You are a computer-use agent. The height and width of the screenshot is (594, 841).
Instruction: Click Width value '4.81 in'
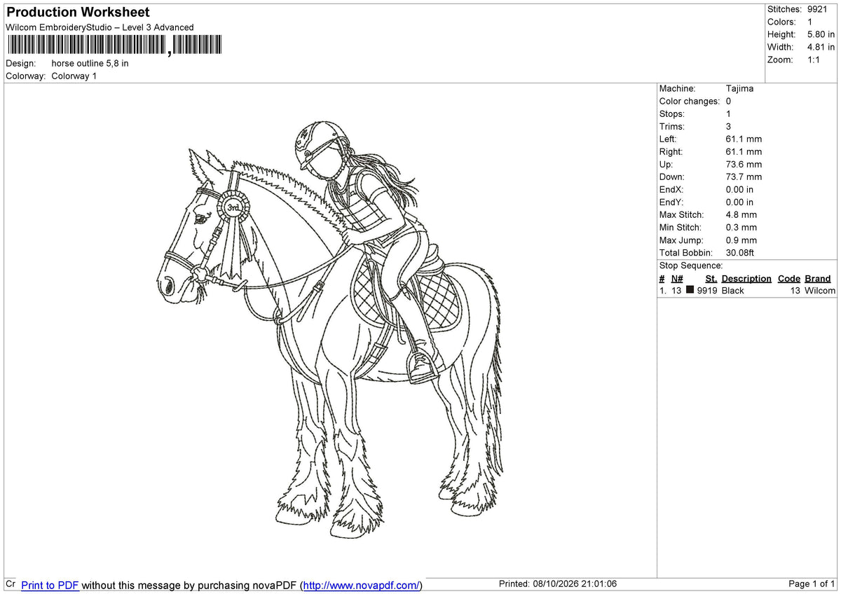[821, 47]
